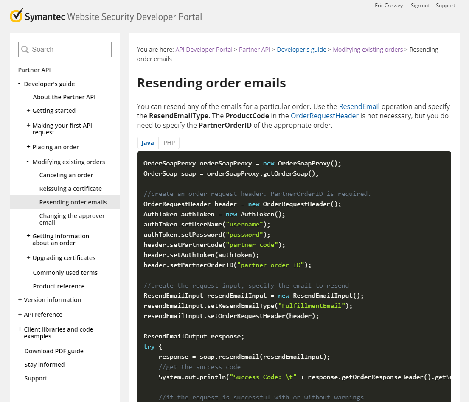Click the code comment '//get the success code'
Image resolution: width=469 pixels, height=402 pixels.
pyautogui.click(x=199, y=367)
